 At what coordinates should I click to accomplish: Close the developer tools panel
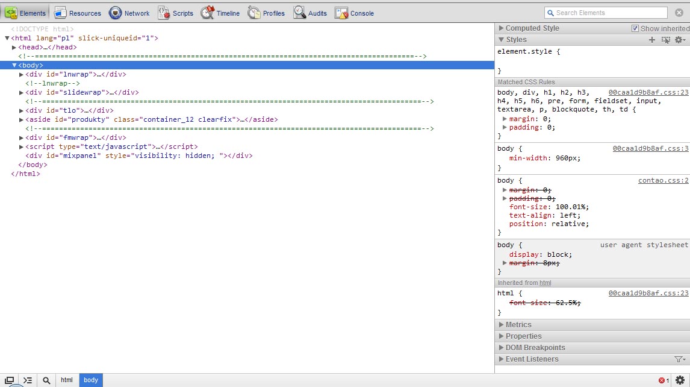[x=679, y=13]
